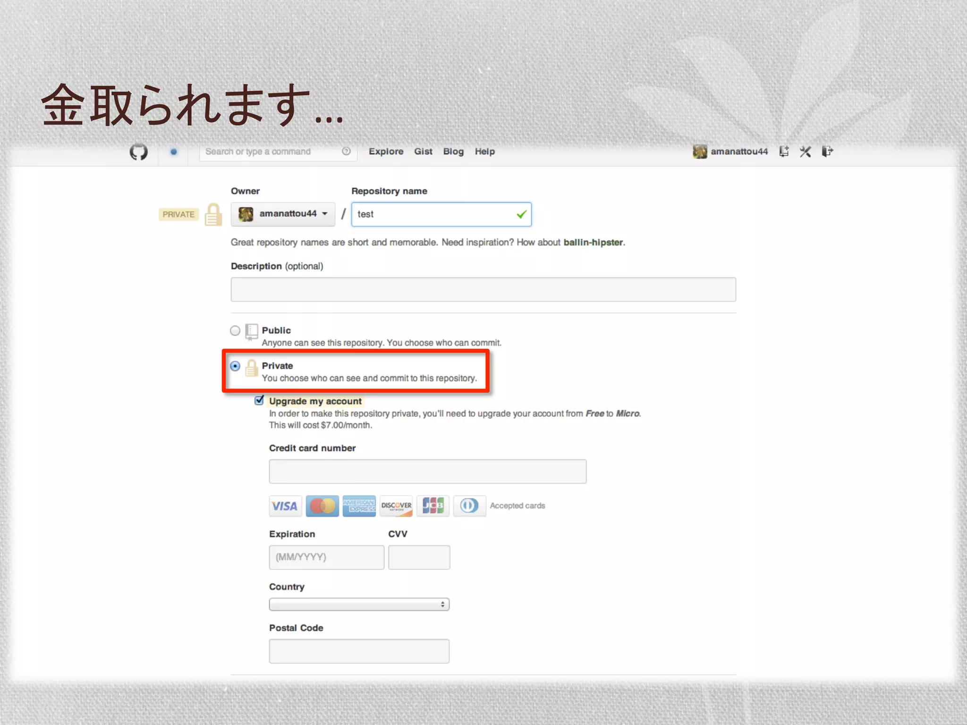Click the Expiration MM/YYYY field

point(326,557)
